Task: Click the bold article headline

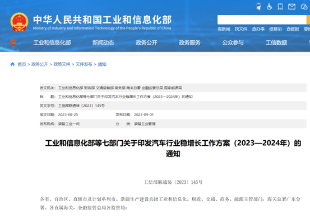Action: tap(173, 148)
